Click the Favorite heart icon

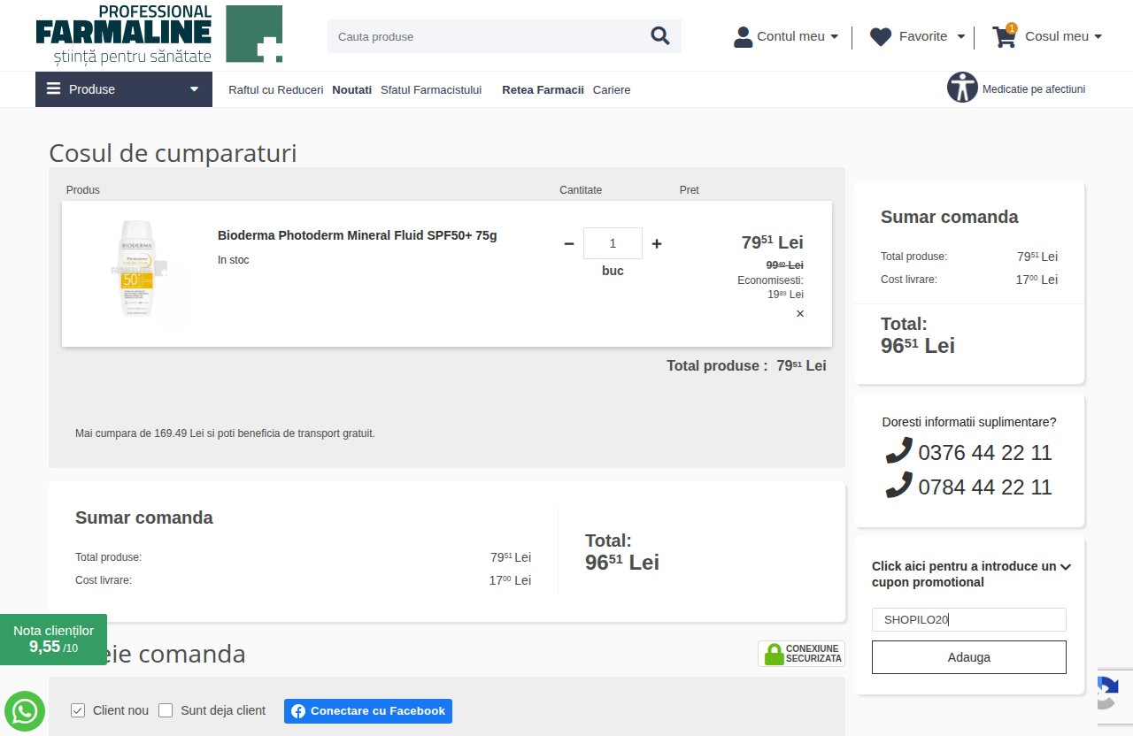[881, 37]
